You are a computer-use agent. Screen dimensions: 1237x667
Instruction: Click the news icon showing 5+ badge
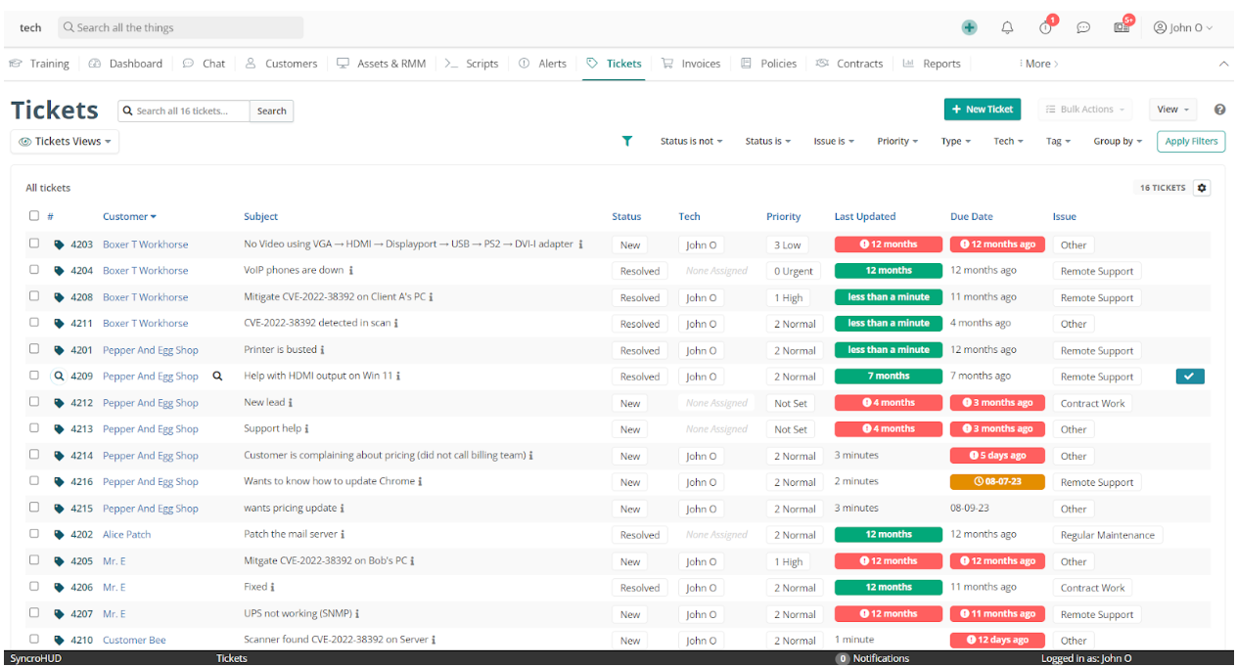click(x=1121, y=27)
